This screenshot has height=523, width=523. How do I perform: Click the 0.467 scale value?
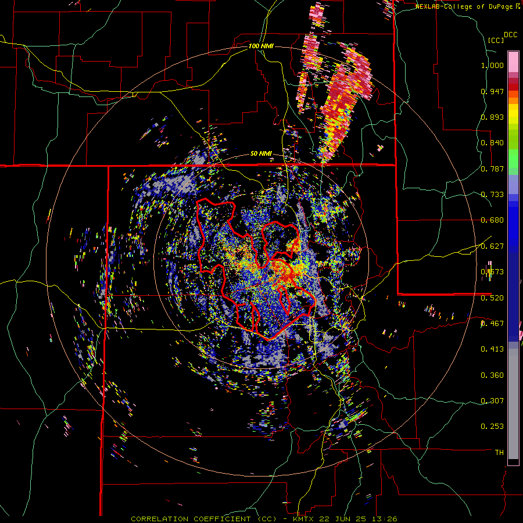[492, 323]
